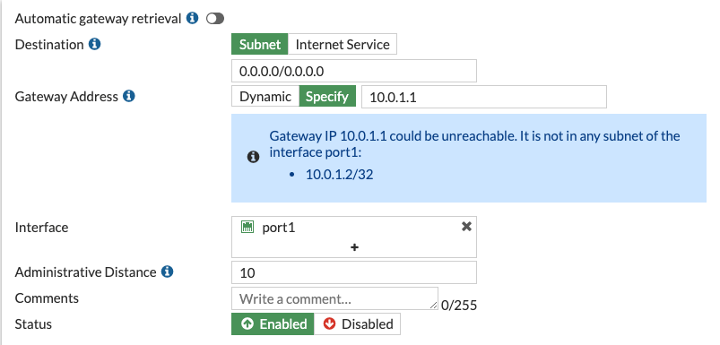The width and height of the screenshot is (720, 345).
Task: Open info icon beside Destination label
Action: point(94,45)
